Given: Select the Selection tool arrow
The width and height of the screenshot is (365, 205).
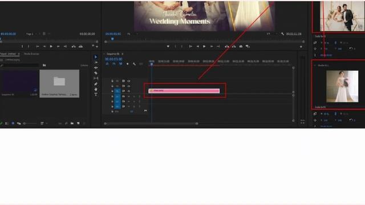Looking at the screenshot, I should pyautogui.click(x=96, y=57).
